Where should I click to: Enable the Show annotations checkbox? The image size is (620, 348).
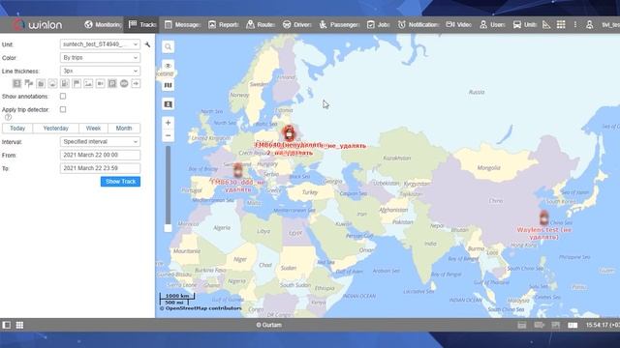[x=63, y=97]
